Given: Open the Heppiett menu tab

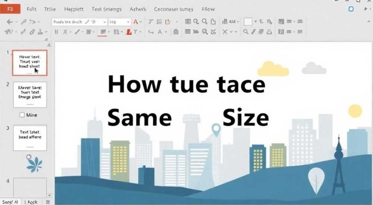Looking at the screenshot, I should [x=74, y=9].
